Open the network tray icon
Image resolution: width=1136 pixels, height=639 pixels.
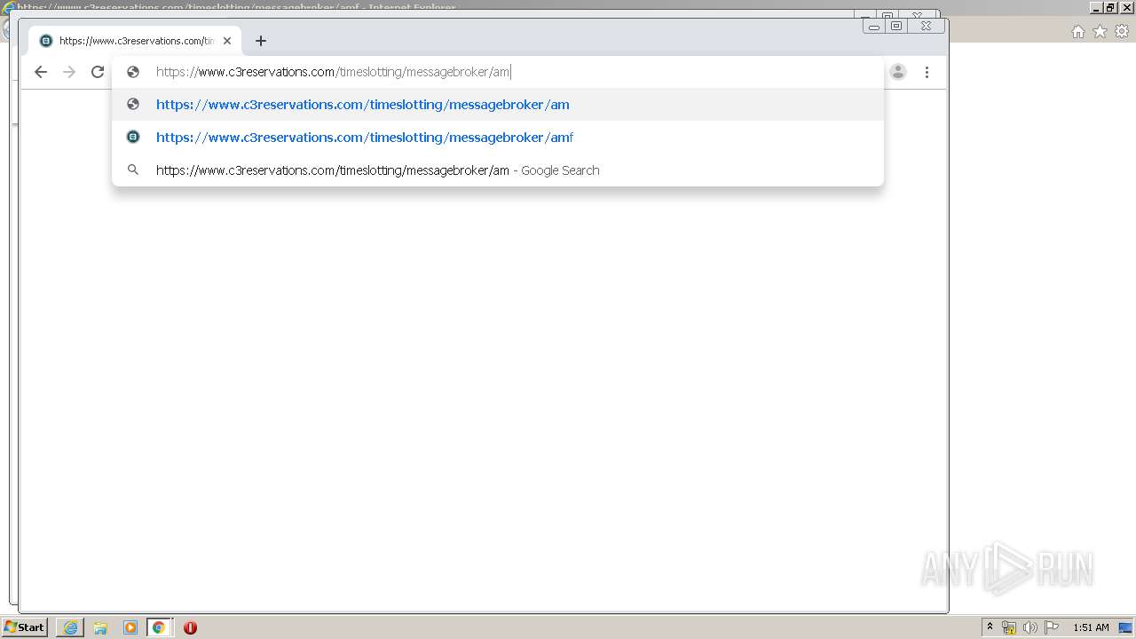(1009, 627)
